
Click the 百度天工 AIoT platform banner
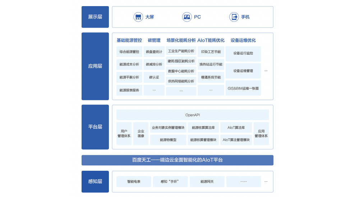point(178,160)
